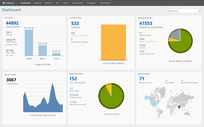Switch to the Backup tab
The image size is (204, 127).
(x=37, y=3)
